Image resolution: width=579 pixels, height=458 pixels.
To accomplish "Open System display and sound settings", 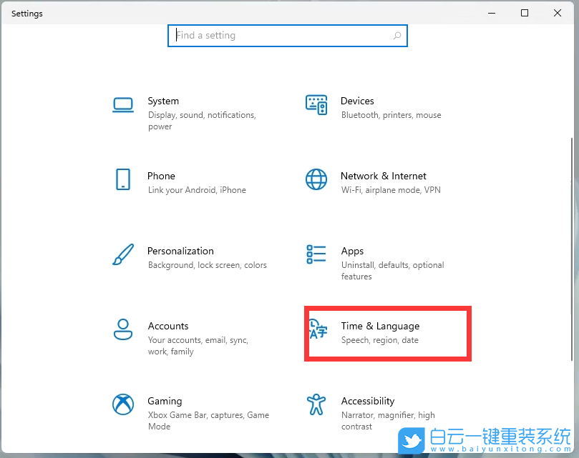I will (163, 101).
